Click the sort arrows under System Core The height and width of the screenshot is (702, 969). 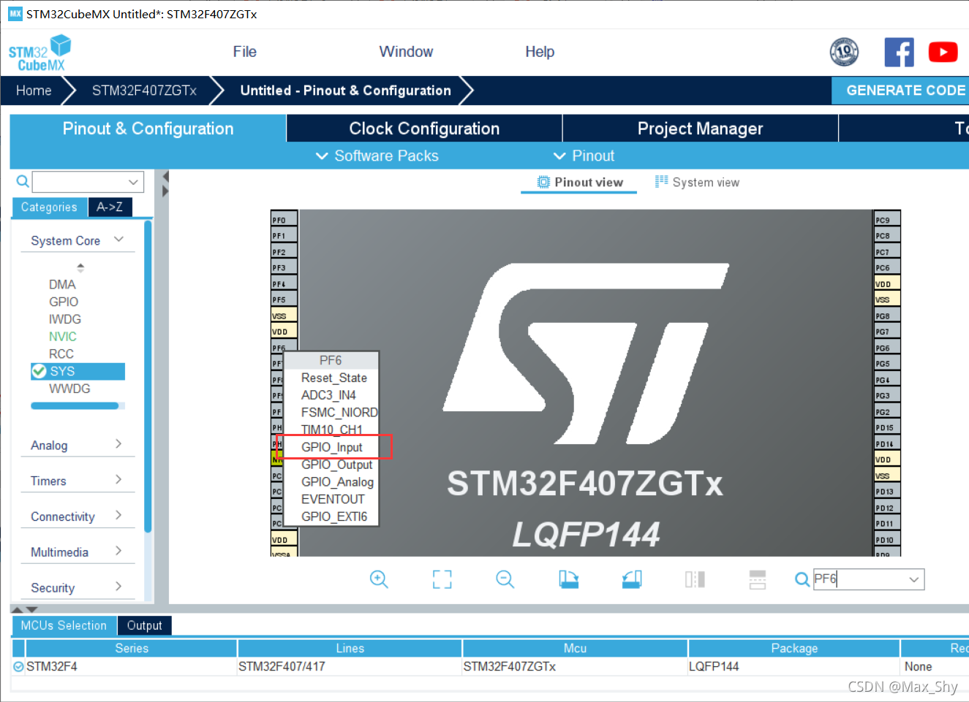(x=80, y=267)
